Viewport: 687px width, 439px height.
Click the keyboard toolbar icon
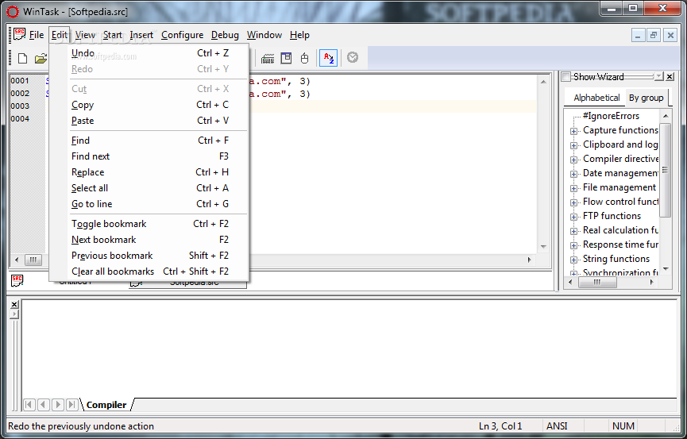point(268,58)
